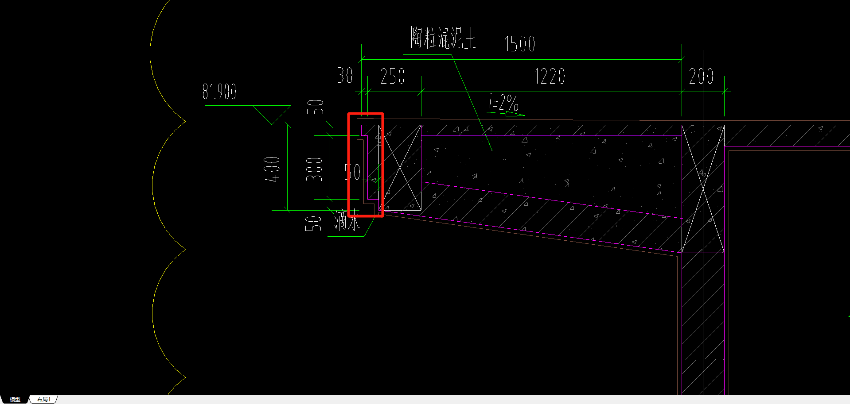Screen dimensions: 850x404
Task: Select the 50 dimension left of 滴水
Action: 313,224
